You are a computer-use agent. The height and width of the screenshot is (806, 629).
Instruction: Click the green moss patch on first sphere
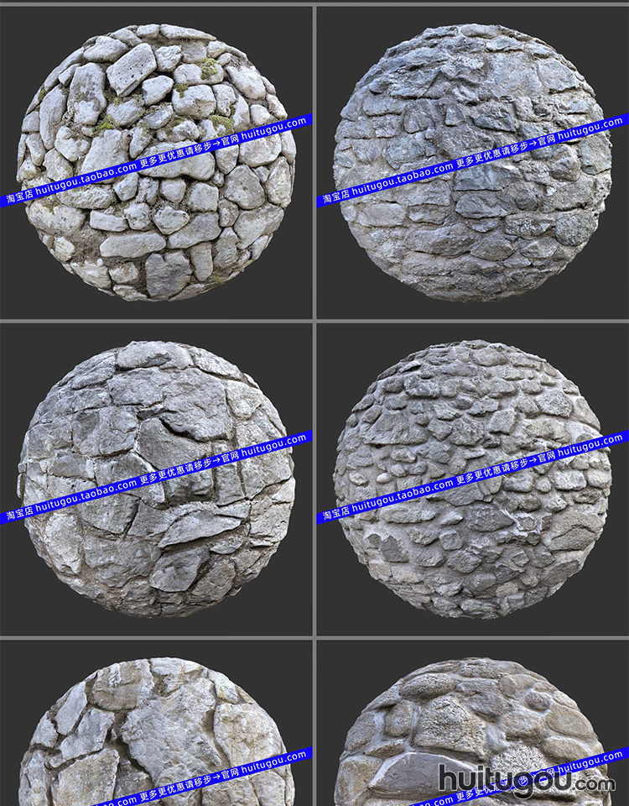click(208, 67)
